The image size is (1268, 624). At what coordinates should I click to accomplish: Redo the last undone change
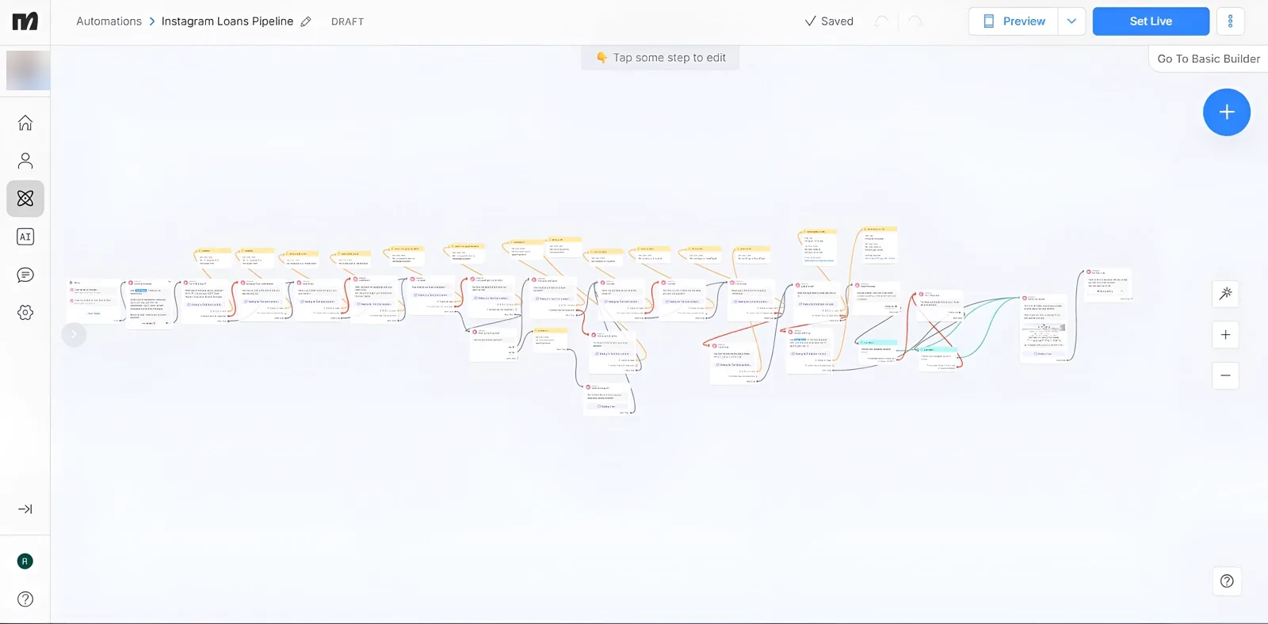tap(915, 21)
